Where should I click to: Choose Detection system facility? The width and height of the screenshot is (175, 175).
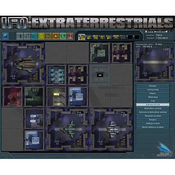click(153, 108)
